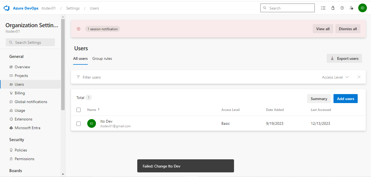371x177 pixels.
Task: Open Billing settings
Action: tap(30, 93)
